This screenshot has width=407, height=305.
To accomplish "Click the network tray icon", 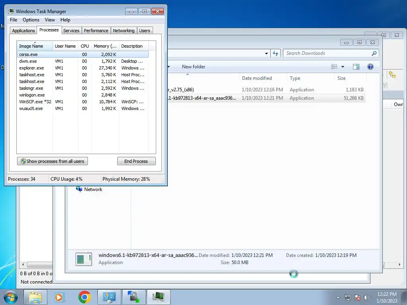I will point(347,297).
